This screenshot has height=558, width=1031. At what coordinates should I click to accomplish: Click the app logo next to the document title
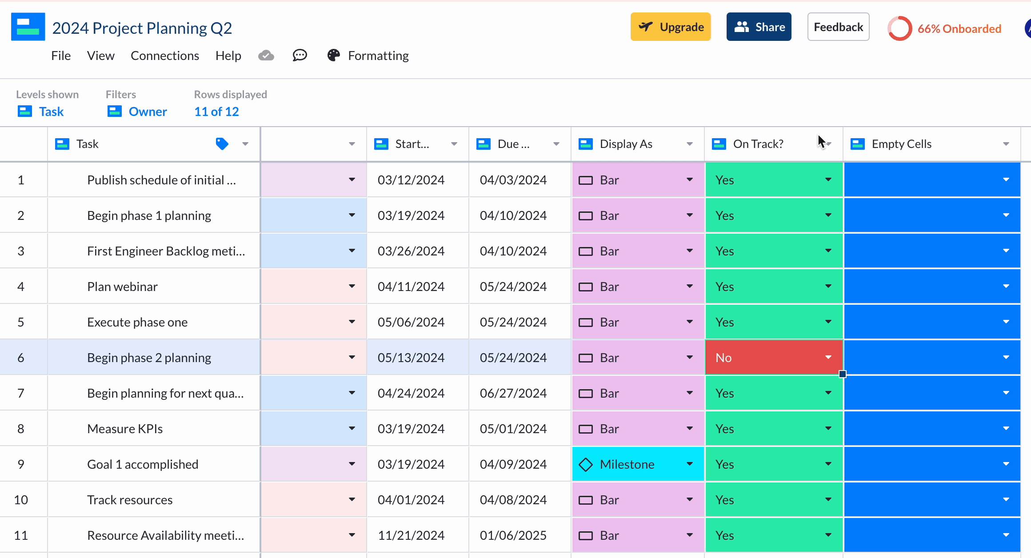pos(28,27)
